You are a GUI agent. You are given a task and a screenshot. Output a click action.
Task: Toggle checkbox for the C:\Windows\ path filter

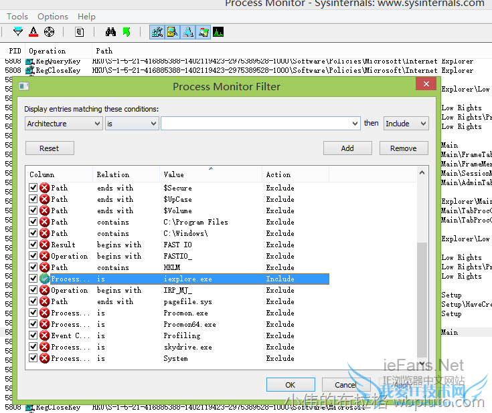(x=33, y=233)
